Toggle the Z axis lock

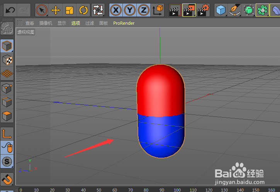[x=144, y=10]
